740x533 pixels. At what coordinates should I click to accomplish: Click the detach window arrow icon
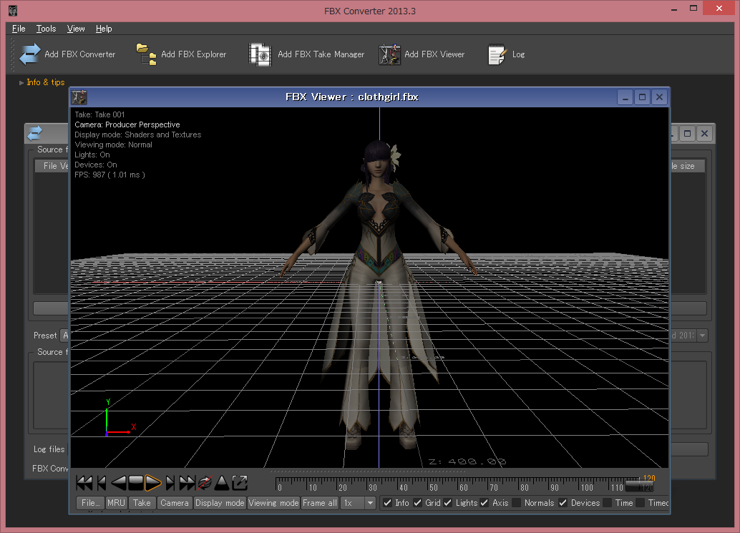(240, 482)
